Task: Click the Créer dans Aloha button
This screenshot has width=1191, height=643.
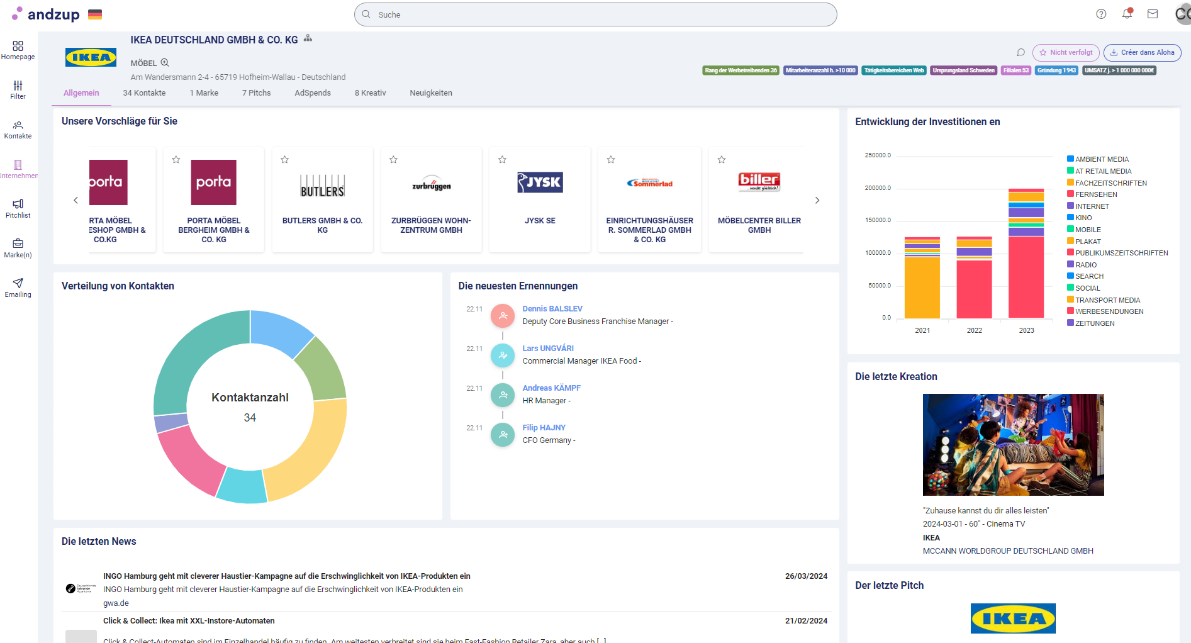Action: coord(1143,52)
